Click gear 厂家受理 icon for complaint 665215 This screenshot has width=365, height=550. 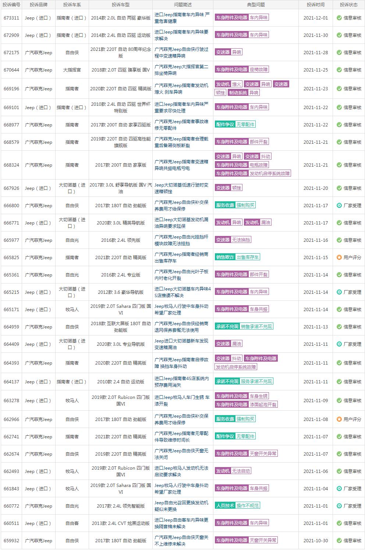pyautogui.click(x=339, y=292)
